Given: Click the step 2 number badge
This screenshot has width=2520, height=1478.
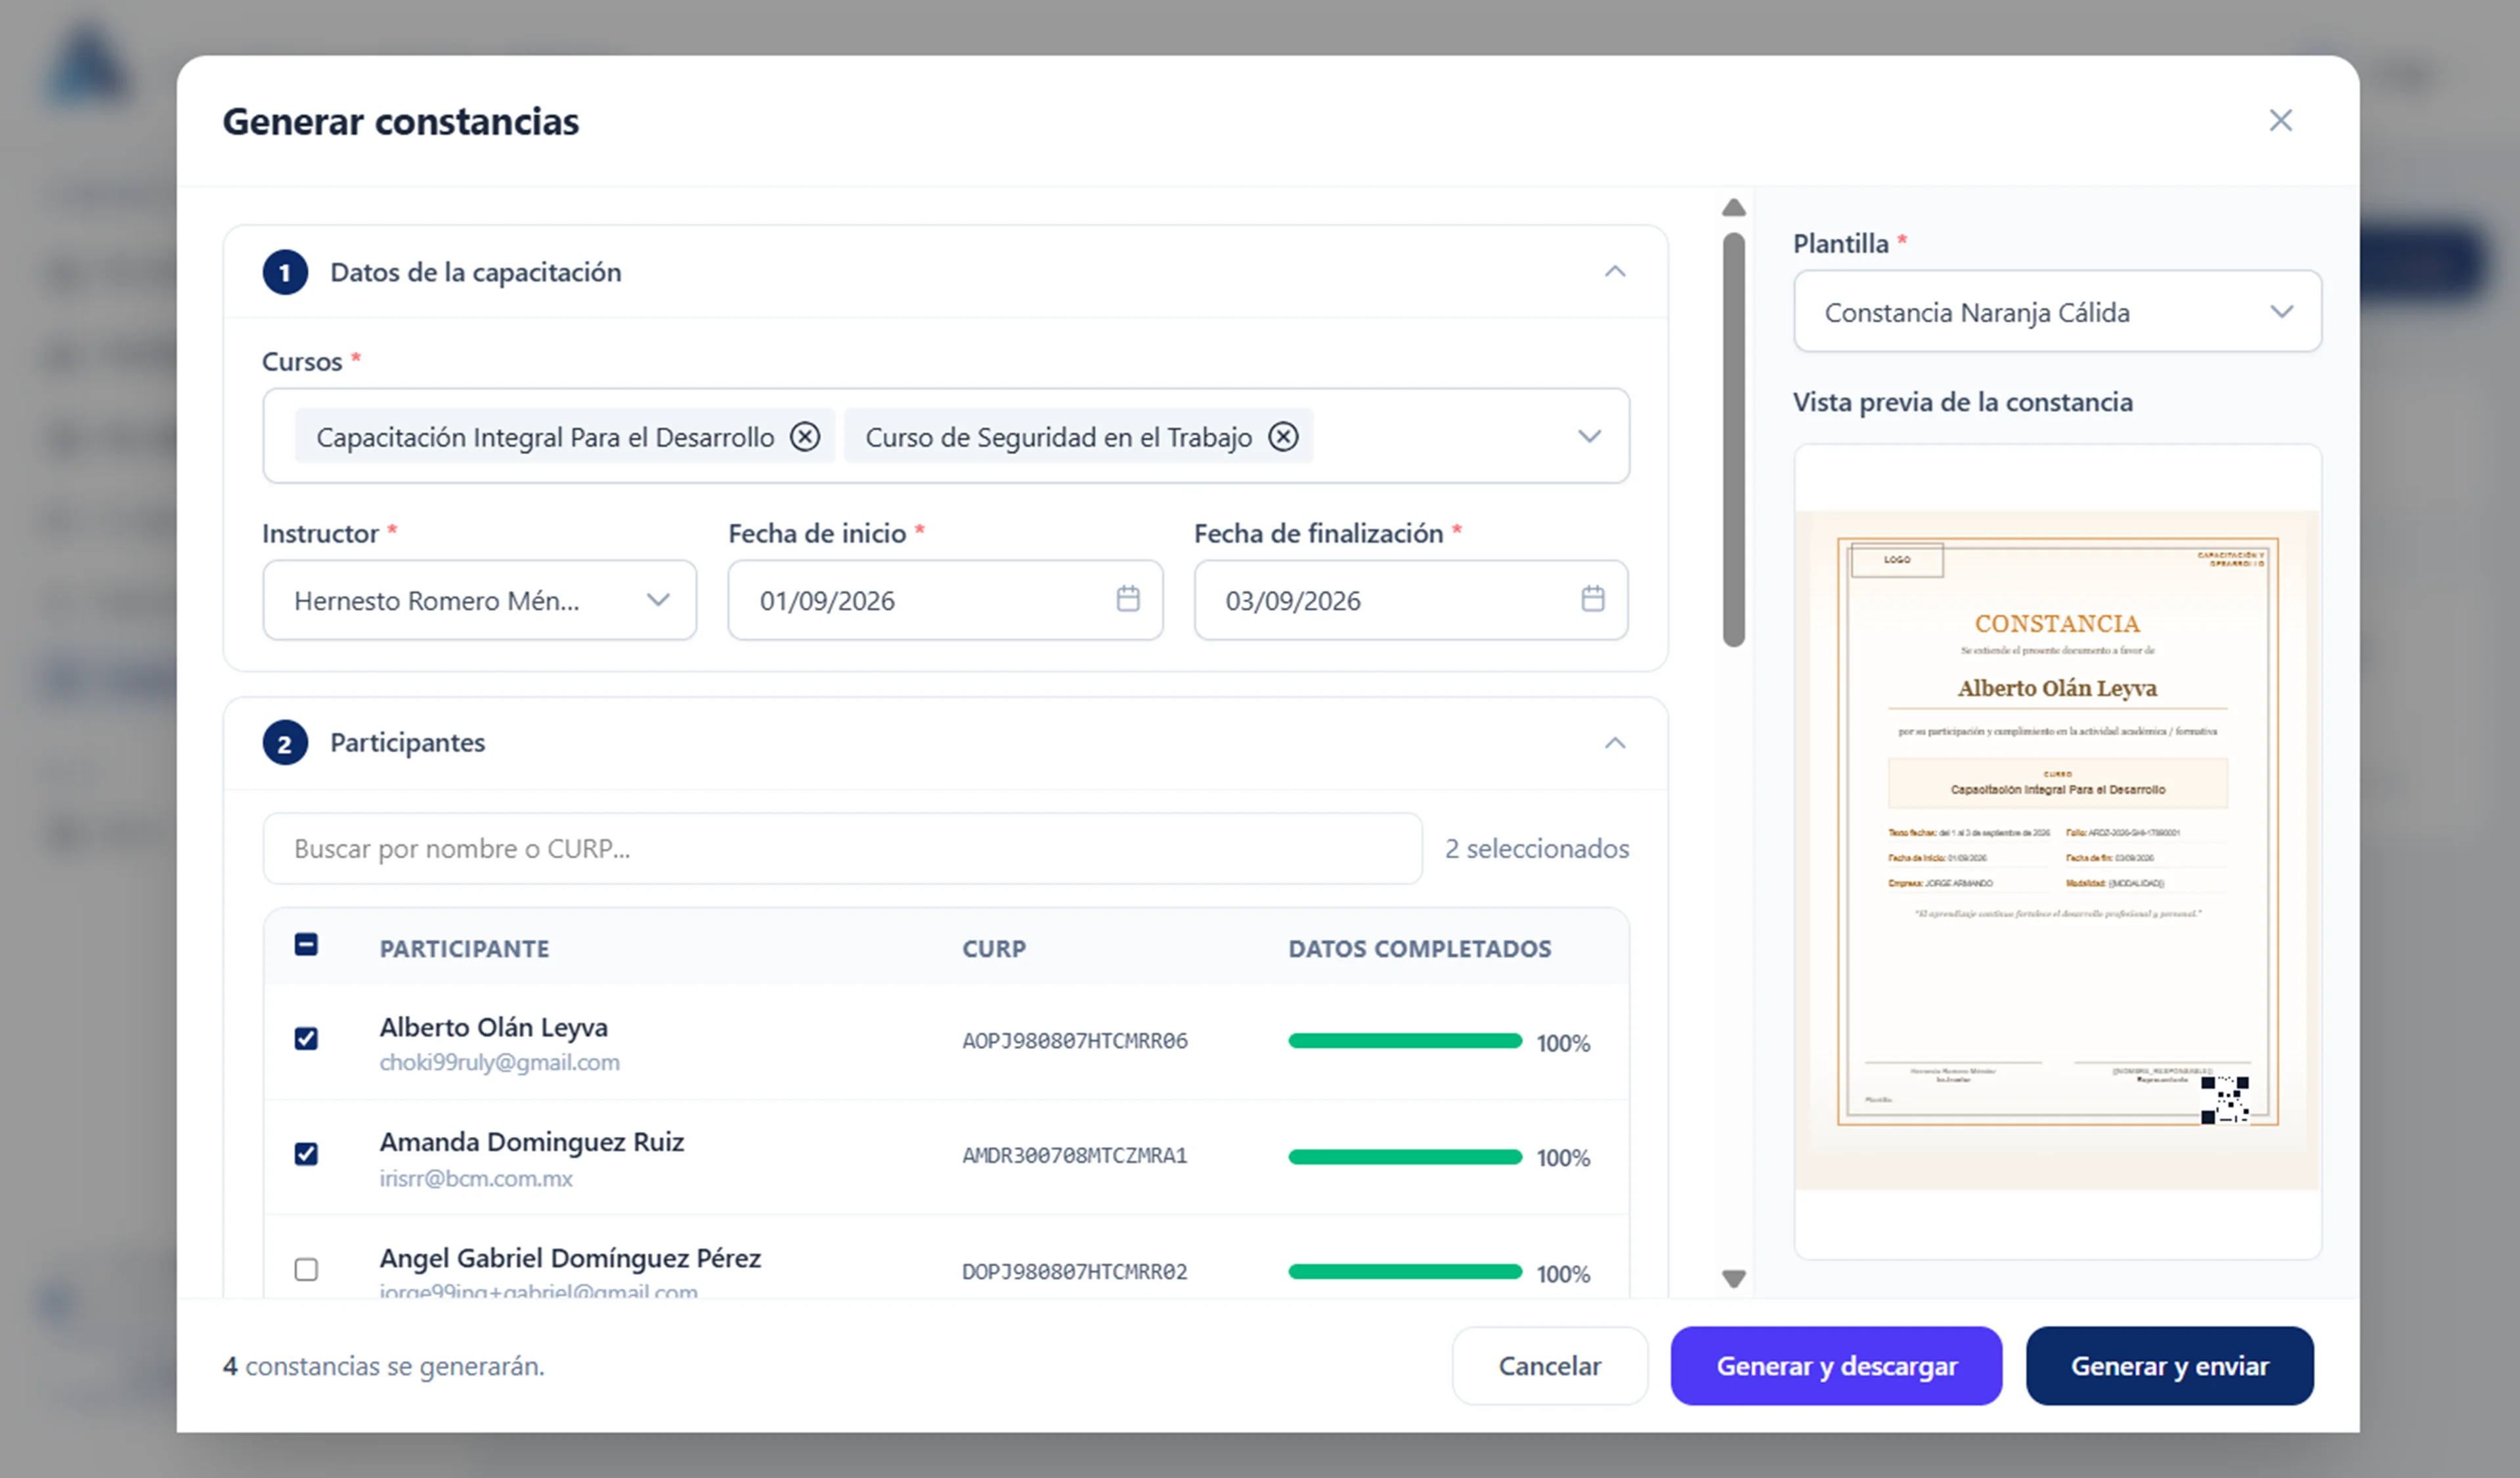Looking at the screenshot, I should [x=285, y=742].
